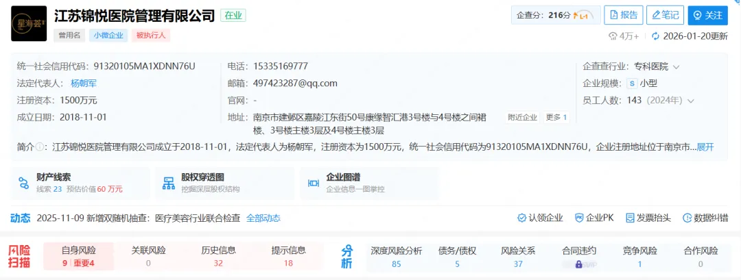Open 风险关系 37 analysis
741x280 pixels.
pyautogui.click(x=518, y=257)
